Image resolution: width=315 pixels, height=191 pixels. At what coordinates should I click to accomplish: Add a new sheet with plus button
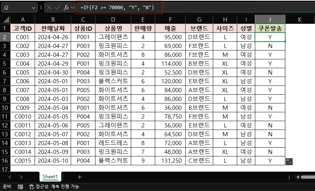click(80, 177)
